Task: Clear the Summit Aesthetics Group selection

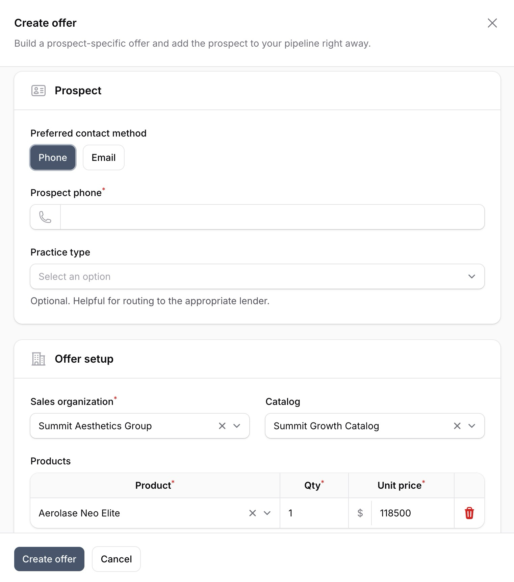Action: [x=222, y=426]
